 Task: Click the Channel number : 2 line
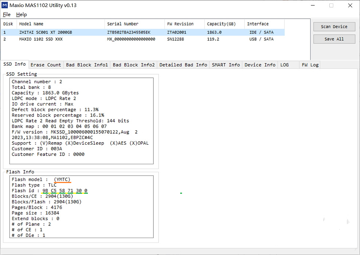click(37, 82)
